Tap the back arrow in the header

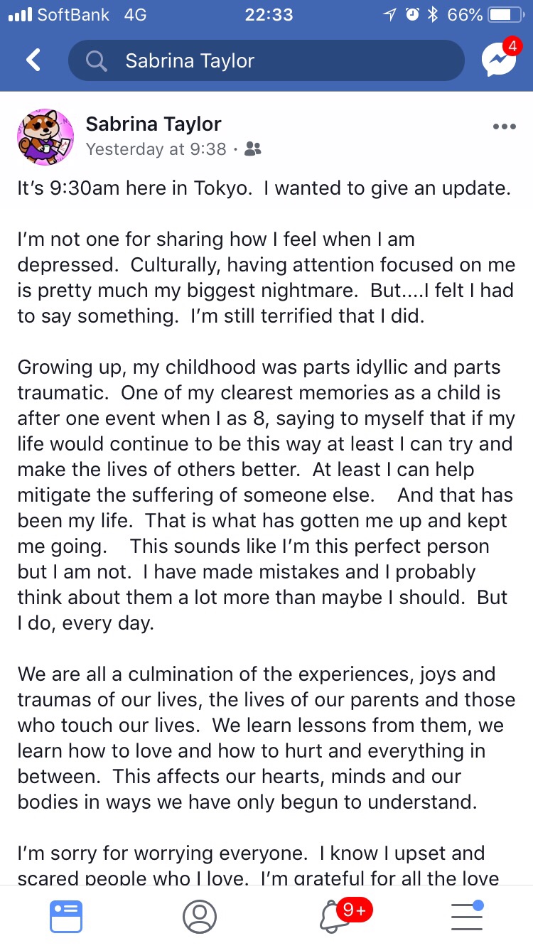33,60
